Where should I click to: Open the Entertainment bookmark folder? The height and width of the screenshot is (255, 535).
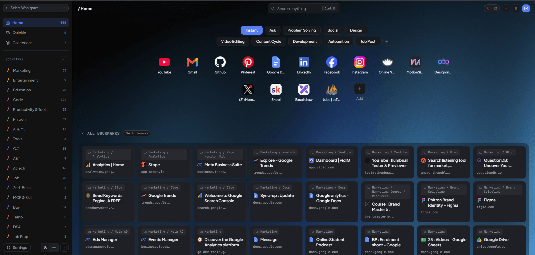[x=36, y=80]
